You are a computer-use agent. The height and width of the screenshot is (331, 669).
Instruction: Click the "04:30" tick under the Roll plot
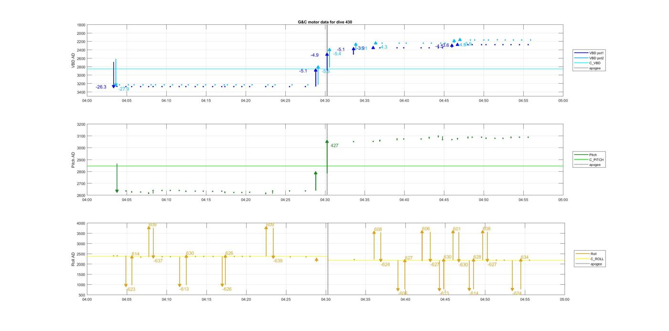pyautogui.click(x=325, y=299)
